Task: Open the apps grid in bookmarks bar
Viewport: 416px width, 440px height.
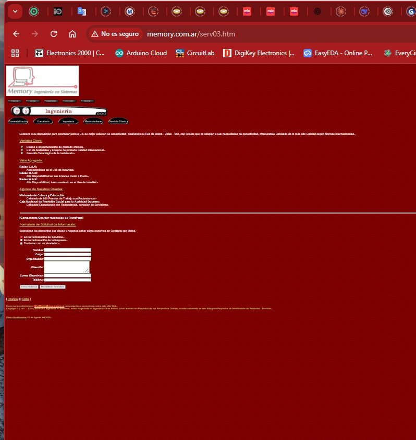Action: click(15, 53)
